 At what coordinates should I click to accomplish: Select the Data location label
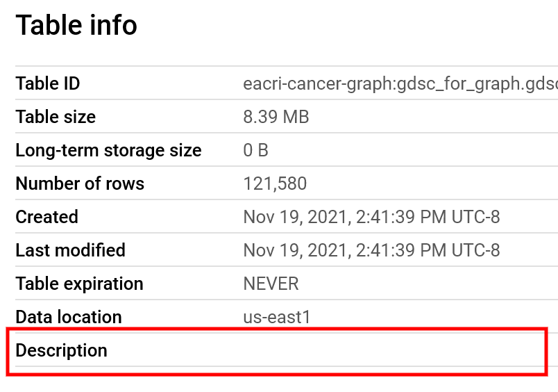69,318
